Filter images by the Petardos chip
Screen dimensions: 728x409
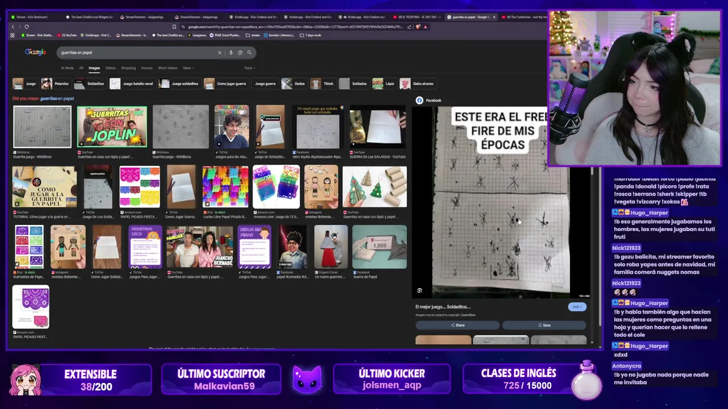[x=56, y=84]
